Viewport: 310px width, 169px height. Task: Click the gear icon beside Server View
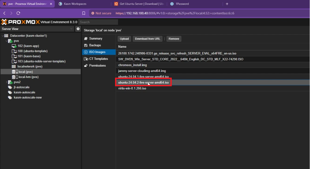(x=78, y=29)
